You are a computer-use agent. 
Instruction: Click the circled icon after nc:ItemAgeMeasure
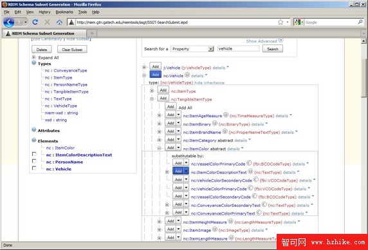[x=226, y=115]
